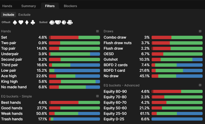
Task: Select the offsuit club icon
Action: click(x=33, y=23)
